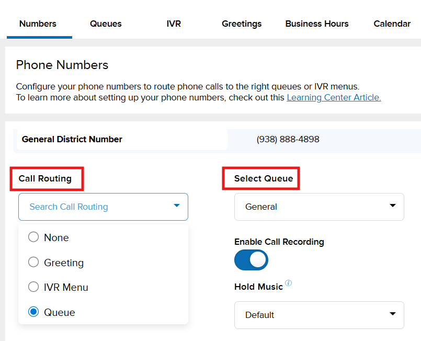Switch to the Calendar tab
Image resolution: width=421 pixels, height=341 pixels.
(x=392, y=24)
